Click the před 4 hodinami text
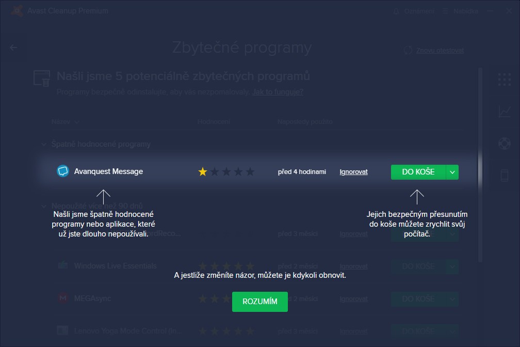Image resolution: width=520 pixels, height=347 pixels. pos(302,171)
